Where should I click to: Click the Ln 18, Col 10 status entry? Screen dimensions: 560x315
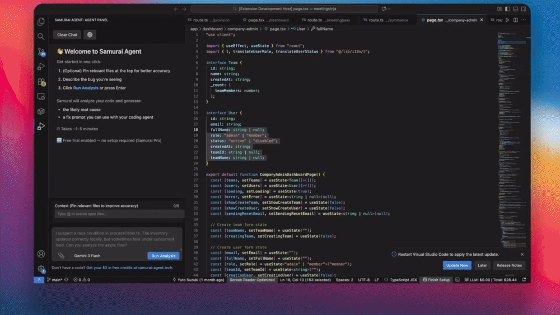[x=305, y=280]
